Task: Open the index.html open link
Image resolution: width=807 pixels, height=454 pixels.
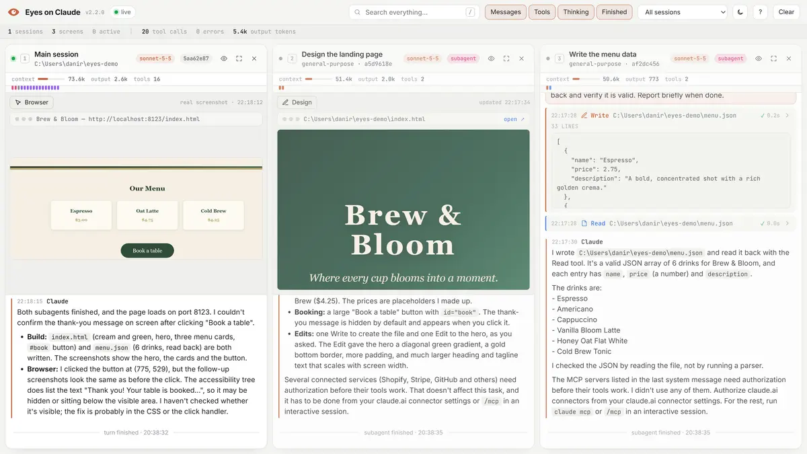Action: click(x=514, y=119)
